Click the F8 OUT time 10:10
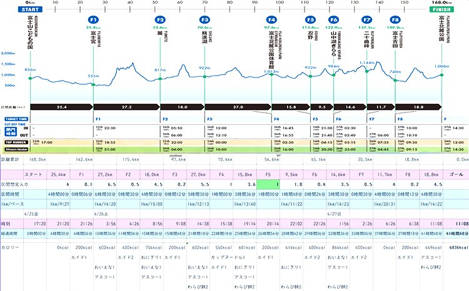This screenshot has width=469, height=291. (x=412, y=135)
